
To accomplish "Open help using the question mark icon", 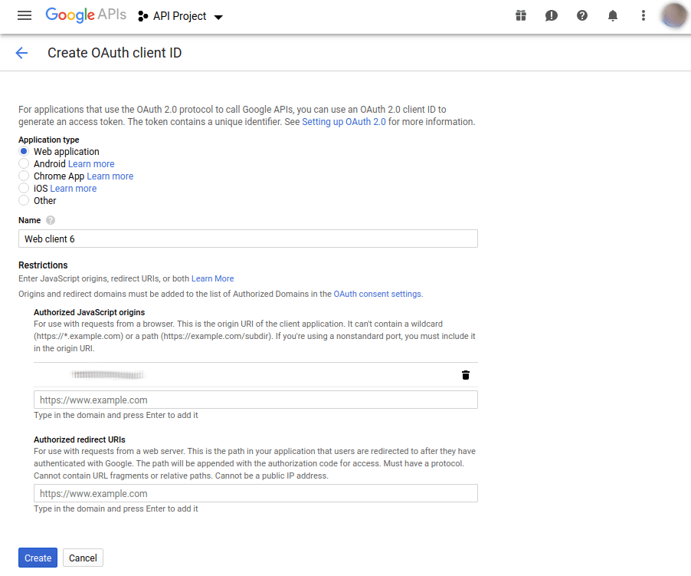I will tap(581, 15).
